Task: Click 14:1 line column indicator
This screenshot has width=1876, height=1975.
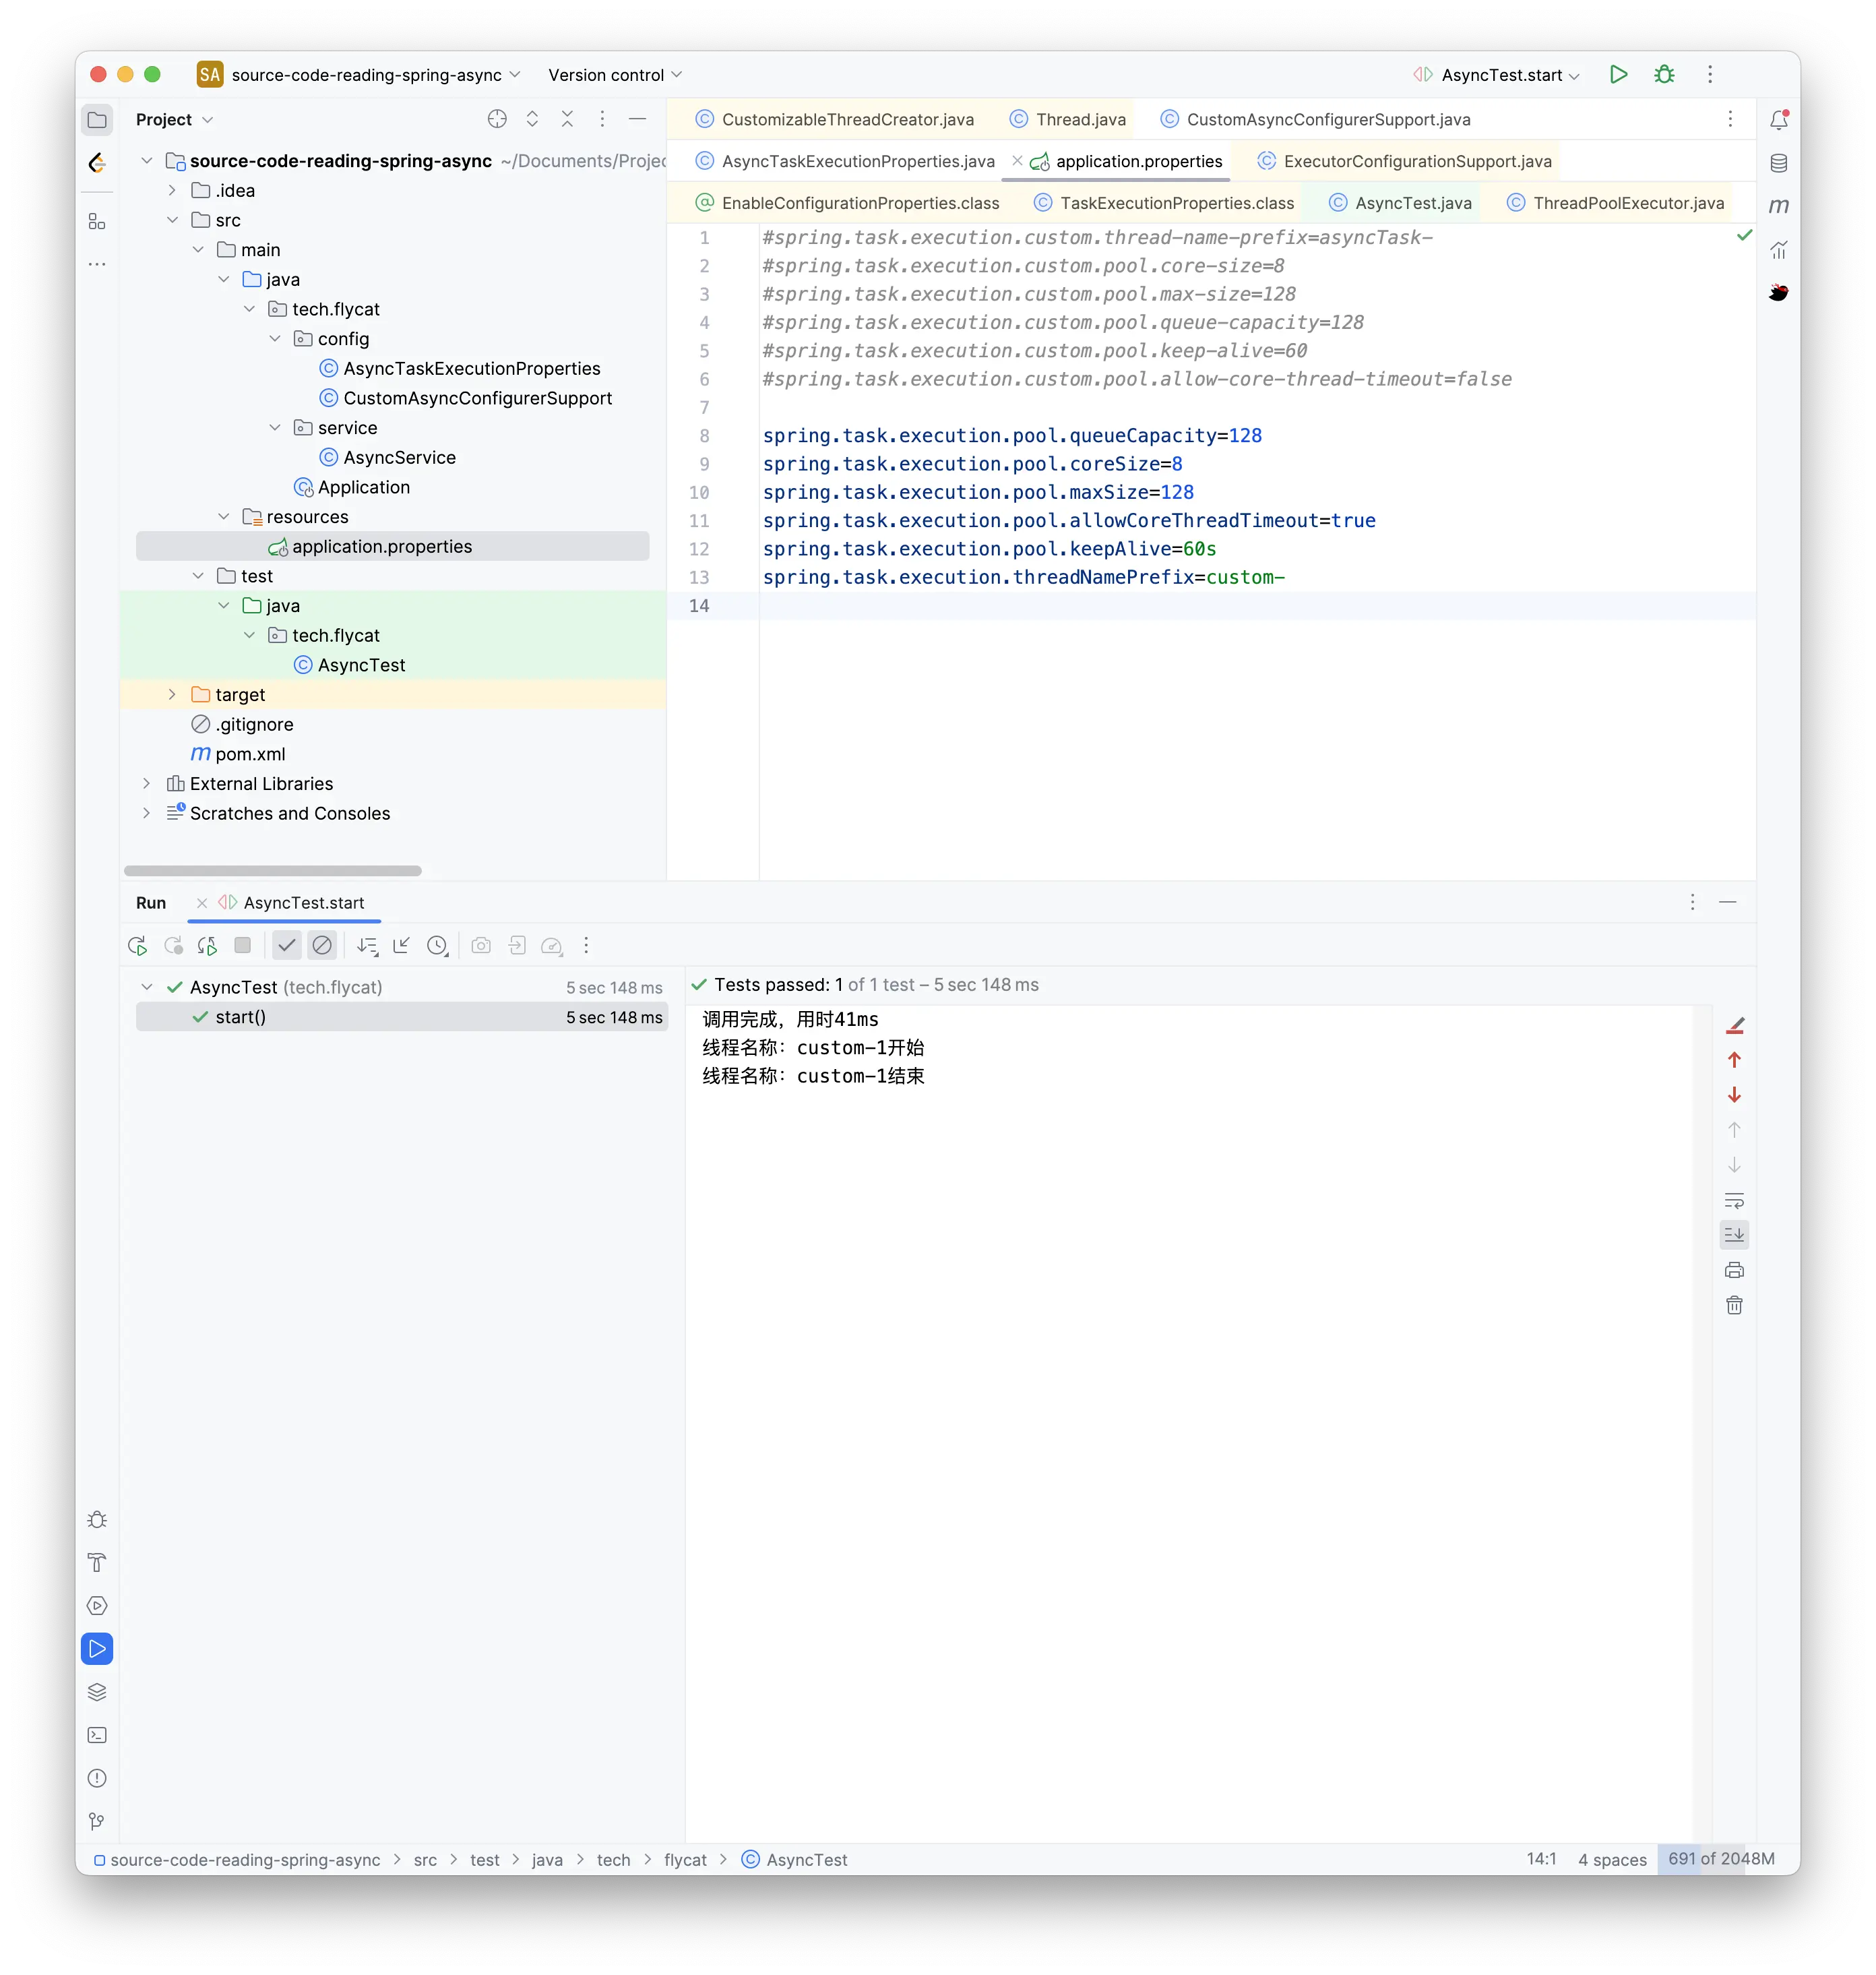Action: [1541, 1859]
